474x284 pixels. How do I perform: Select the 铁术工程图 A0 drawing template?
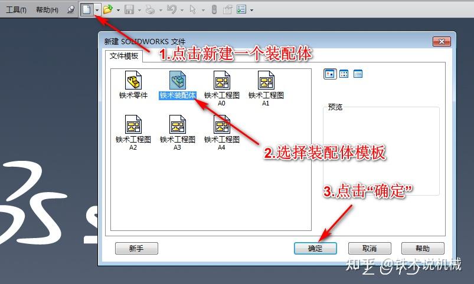(221, 88)
